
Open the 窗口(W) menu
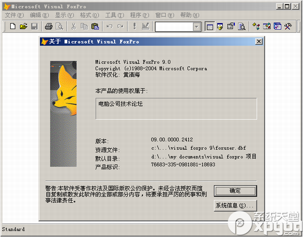point(165,15)
